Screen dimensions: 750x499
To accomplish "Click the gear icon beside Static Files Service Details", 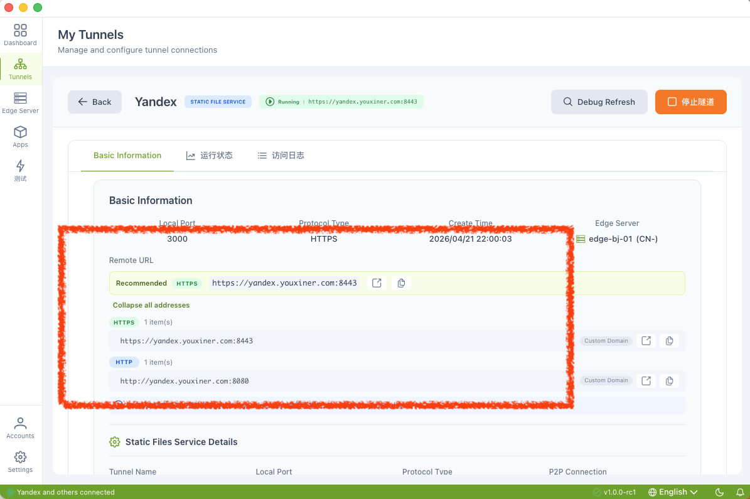I will click(x=115, y=442).
